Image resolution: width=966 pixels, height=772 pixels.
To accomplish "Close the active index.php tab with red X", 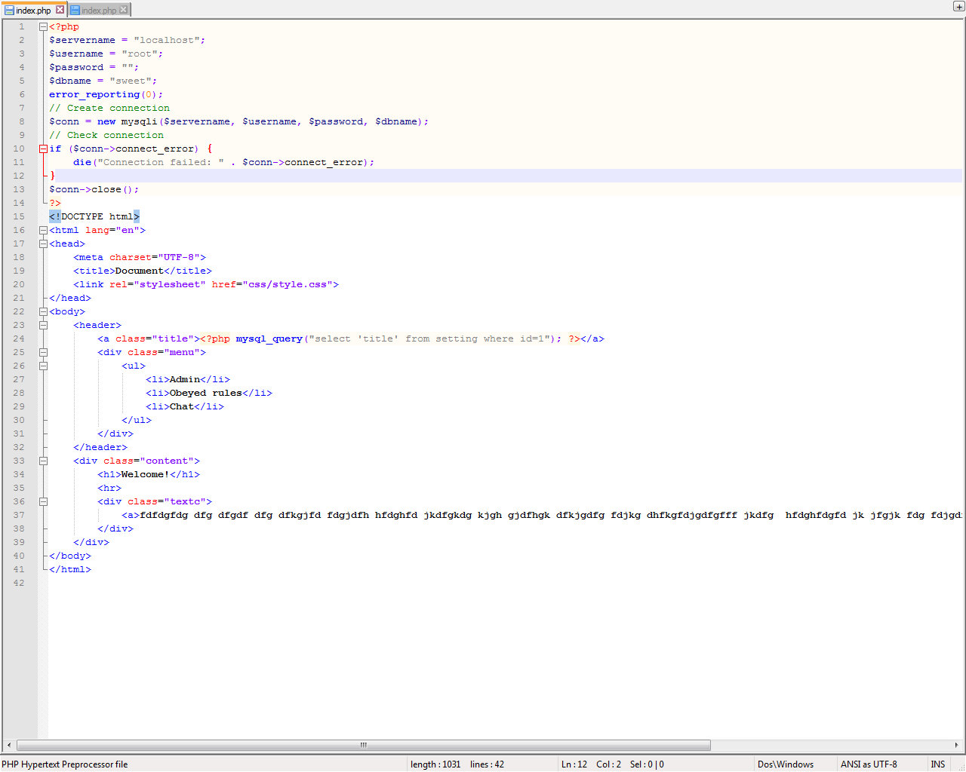I will click(60, 10).
